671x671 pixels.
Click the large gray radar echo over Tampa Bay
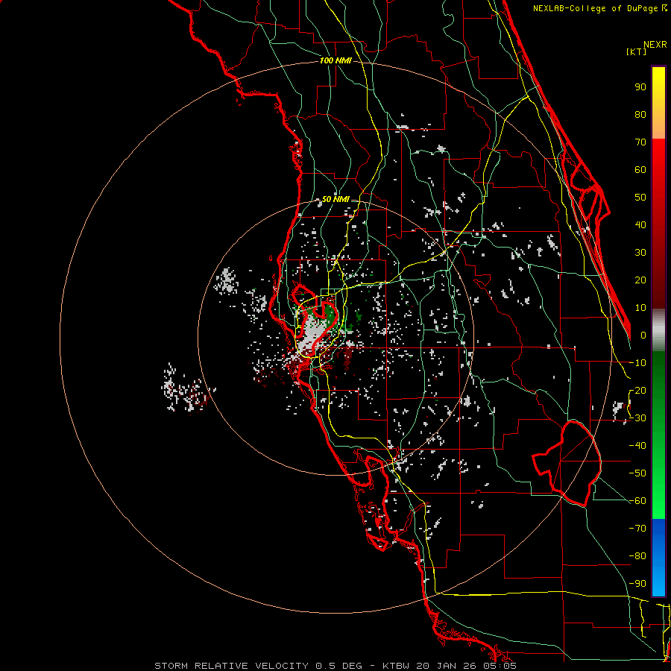pyautogui.click(x=312, y=334)
